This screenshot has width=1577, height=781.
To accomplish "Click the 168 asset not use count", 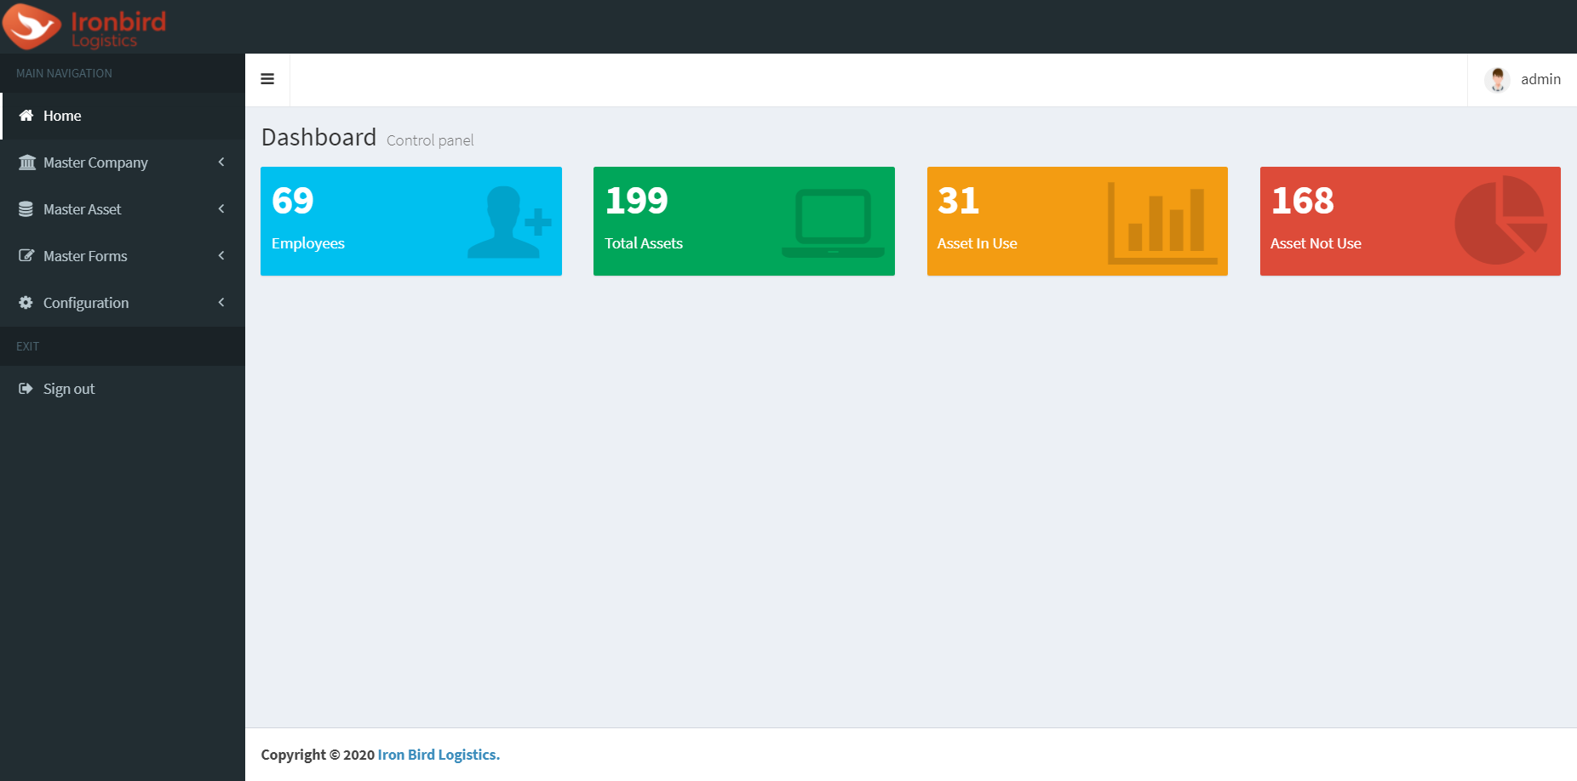I will pos(1303,201).
